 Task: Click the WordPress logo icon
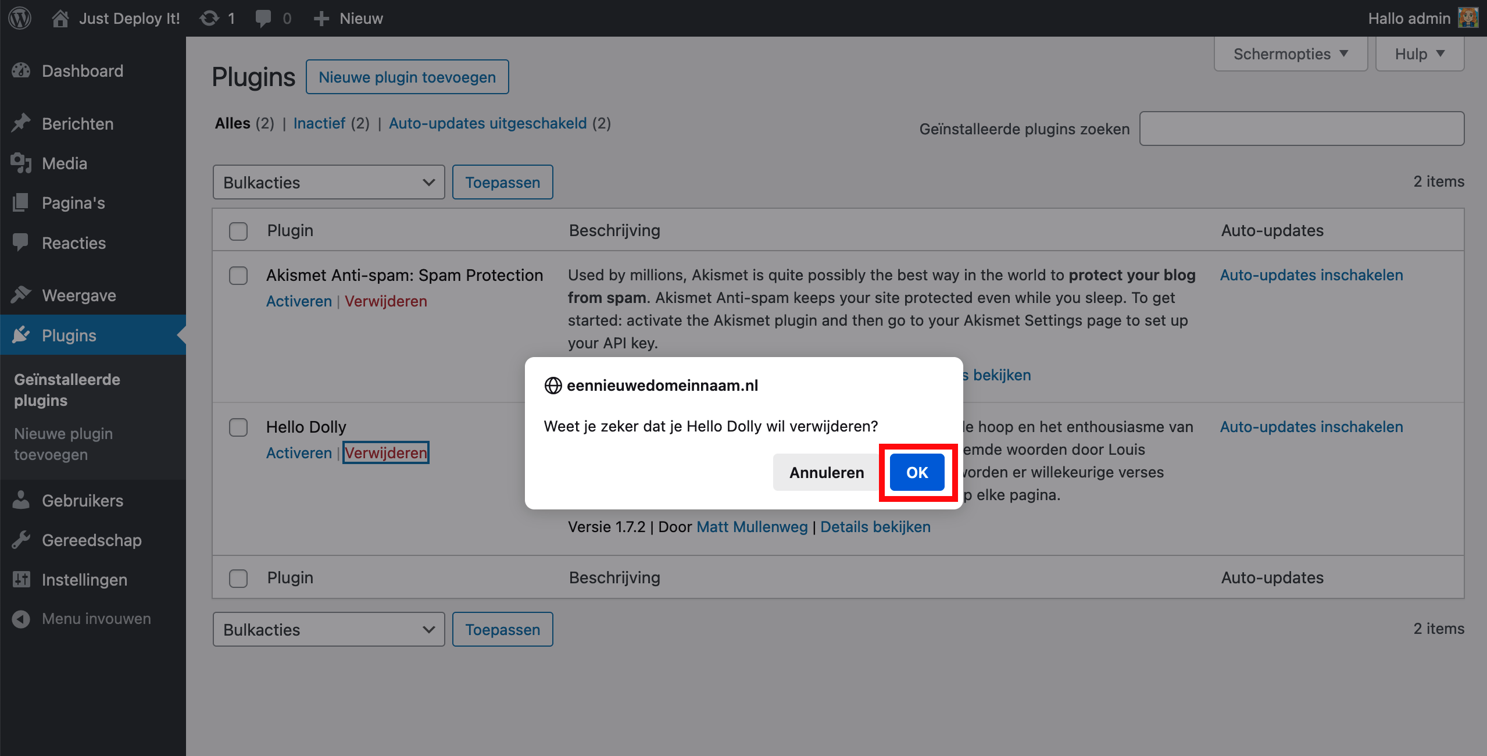pyautogui.click(x=20, y=18)
